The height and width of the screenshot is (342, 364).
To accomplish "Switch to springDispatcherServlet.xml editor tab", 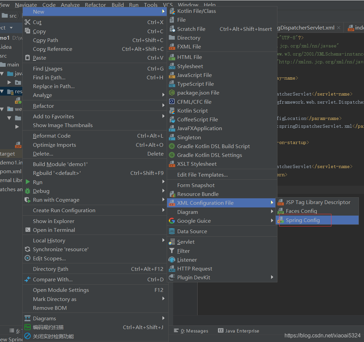I will [x=306, y=28].
